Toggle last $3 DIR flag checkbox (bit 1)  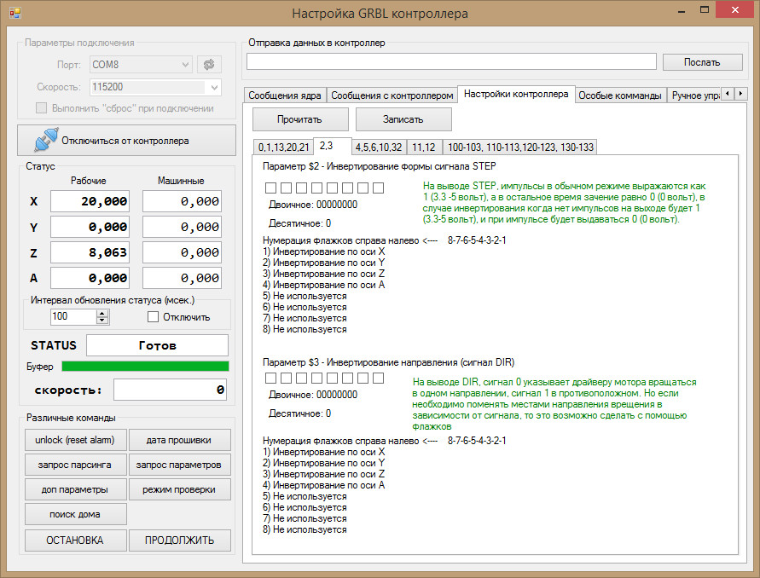(379, 378)
